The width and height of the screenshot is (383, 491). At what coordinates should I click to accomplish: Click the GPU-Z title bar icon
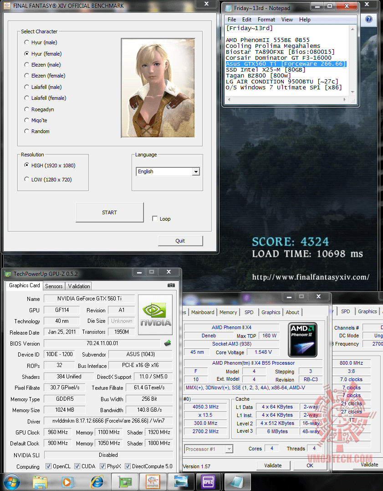(x=8, y=274)
